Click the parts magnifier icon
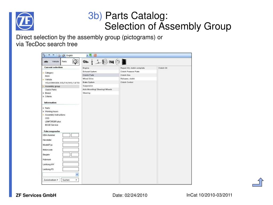This screenshot has width=273, height=205. tap(75, 62)
